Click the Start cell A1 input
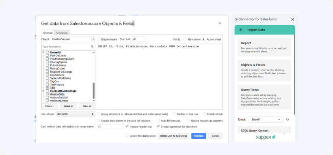The width and height of the screenshot is (333, 155). pos(138,39)
